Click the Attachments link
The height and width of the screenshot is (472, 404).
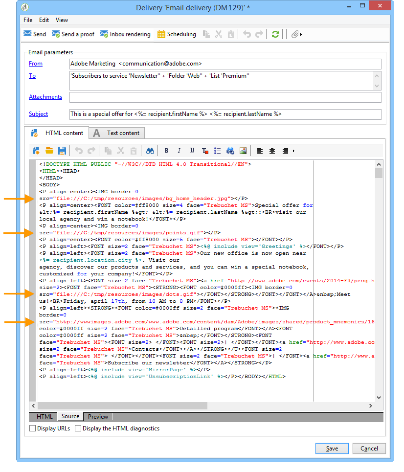[x=45, y=97]
